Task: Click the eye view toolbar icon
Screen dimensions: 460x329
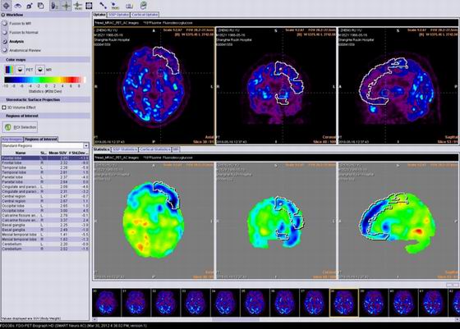Action: pos(18,6)
